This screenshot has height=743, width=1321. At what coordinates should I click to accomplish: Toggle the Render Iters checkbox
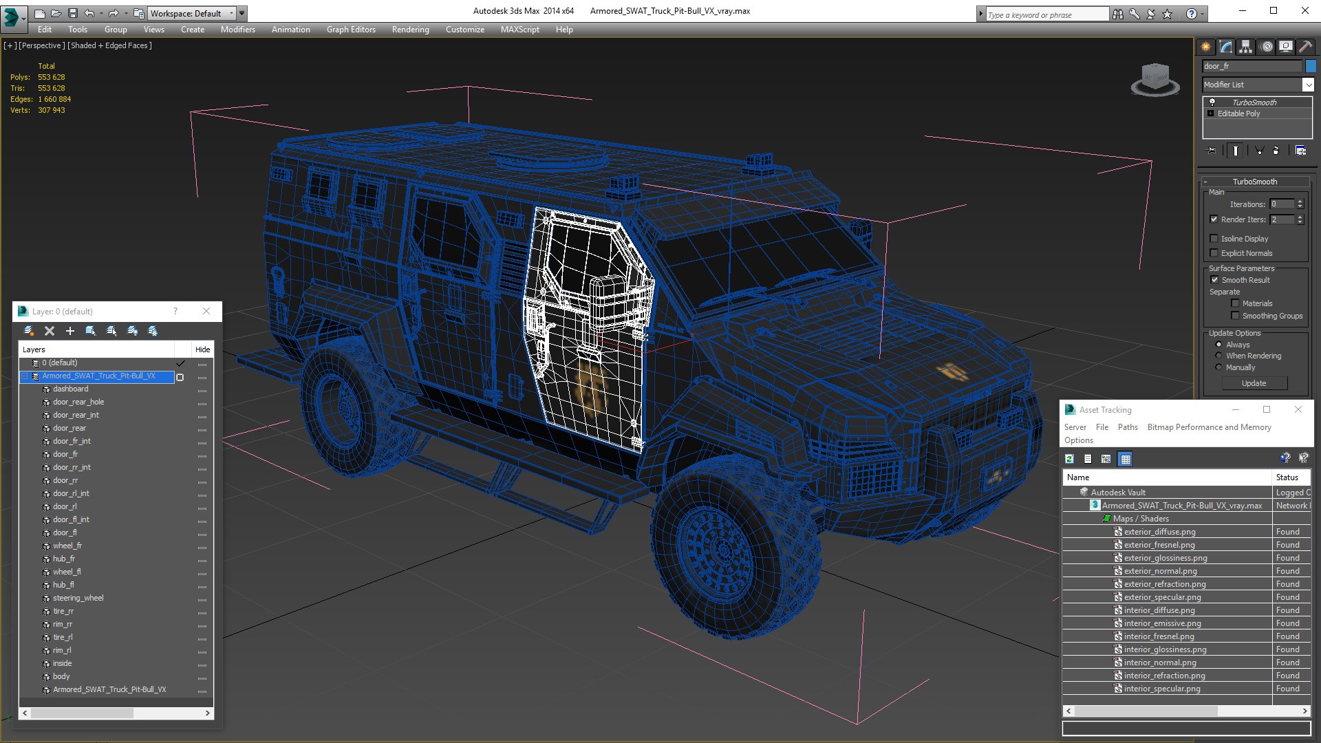click(1214, 219)
